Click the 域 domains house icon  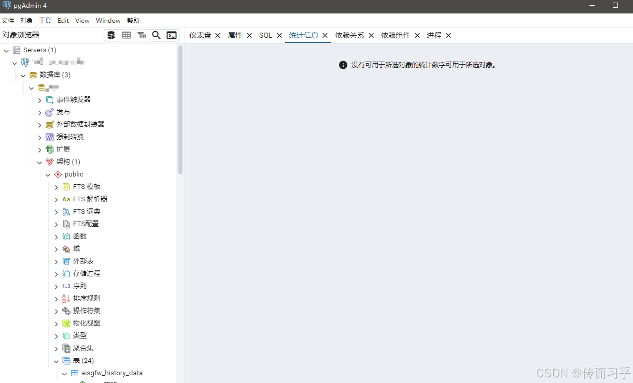point(66,249)
